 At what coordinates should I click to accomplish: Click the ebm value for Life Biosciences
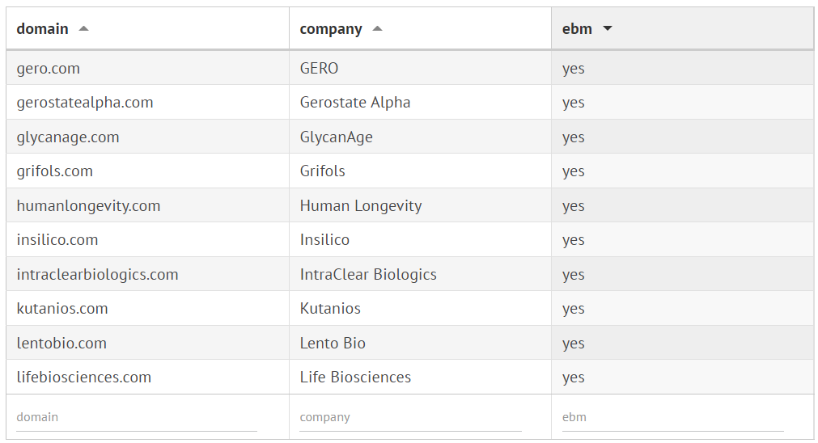click(574, 378)
